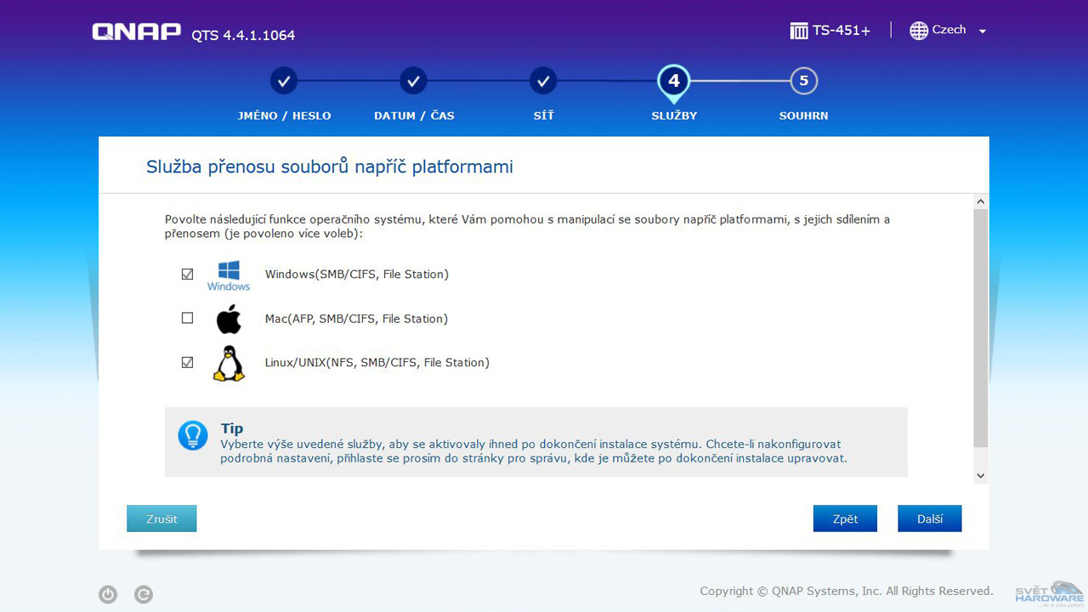Click the TS-451+ NAS device icon
The image size is (1088, 612).
coord(799,30)
